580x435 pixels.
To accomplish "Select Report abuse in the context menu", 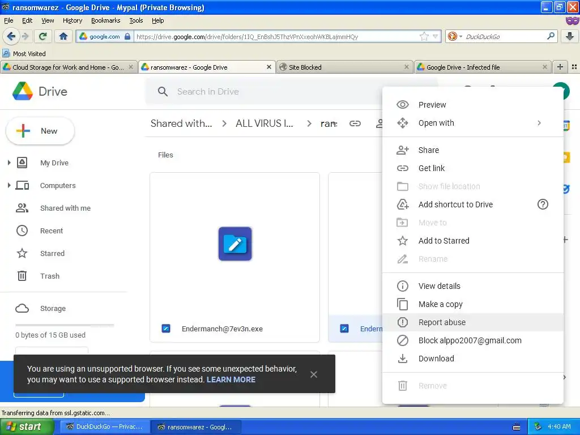I will pyautogui.click(x=473, y=322).
